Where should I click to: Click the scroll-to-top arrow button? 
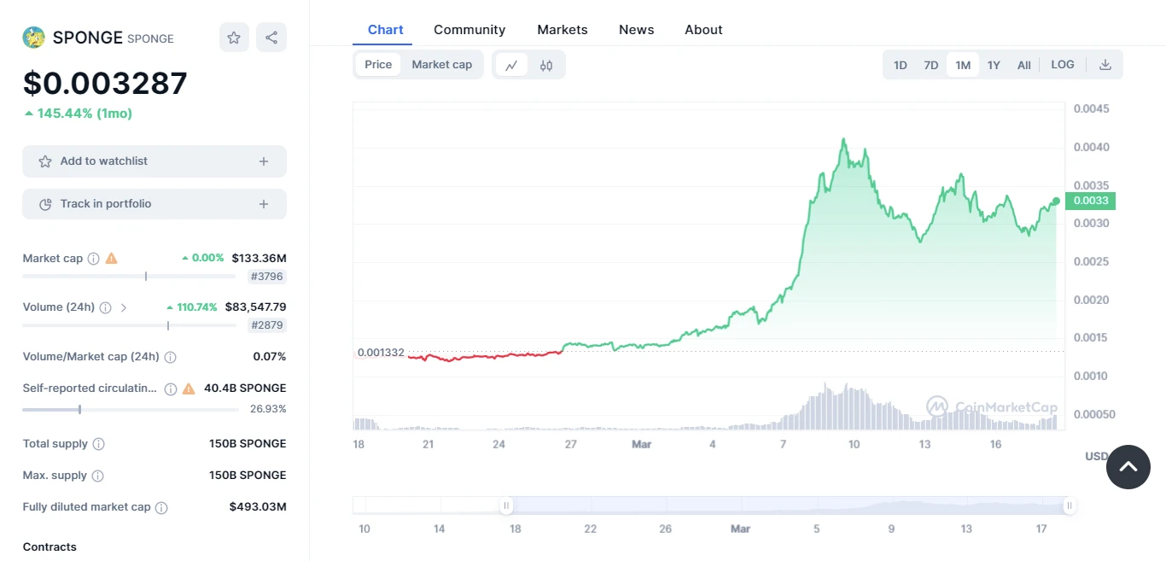pyautogui.click(x=1128, y=467)
